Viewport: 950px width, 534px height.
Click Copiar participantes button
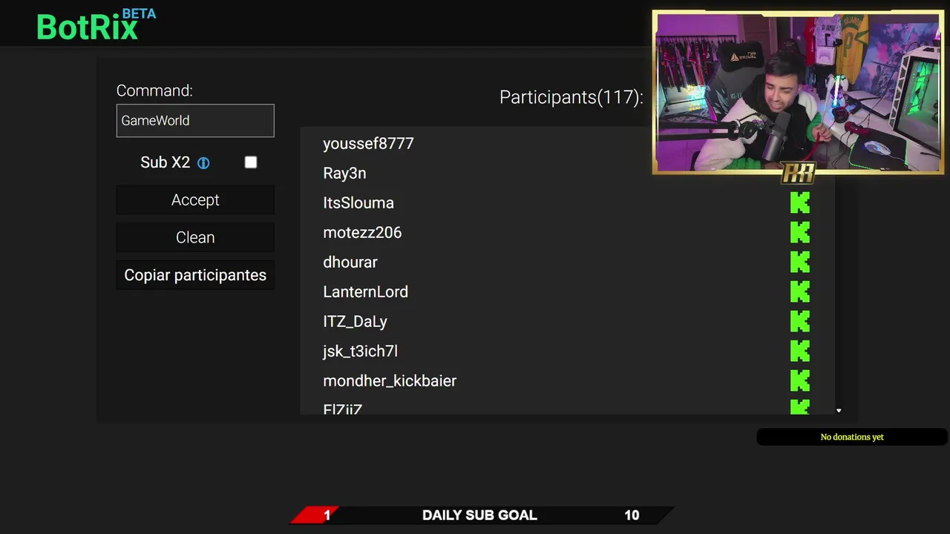pyautogui.click(x=195, y=275)
